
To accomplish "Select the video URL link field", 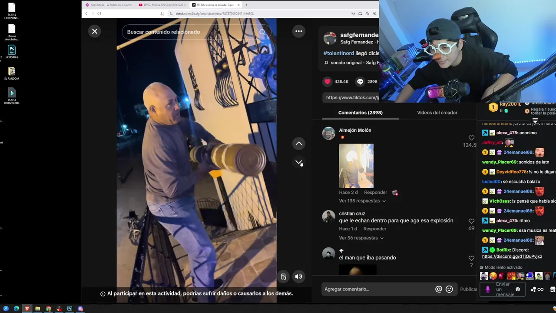I will [351, 97].
